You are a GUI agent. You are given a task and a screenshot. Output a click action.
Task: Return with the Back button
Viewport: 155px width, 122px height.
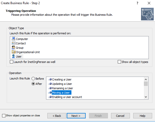click(57, 116)
